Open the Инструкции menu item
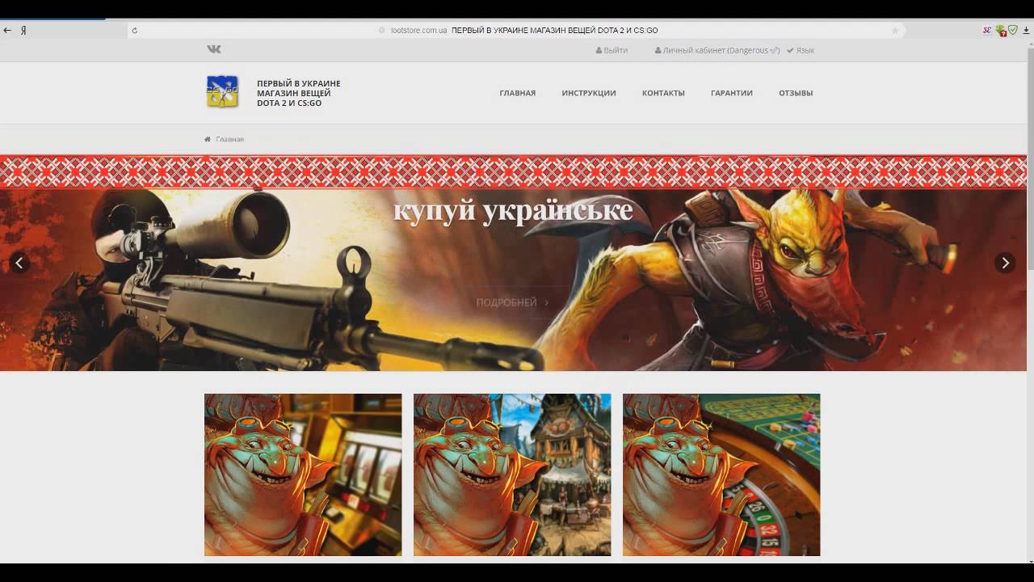1034x582 pixels. click(x=589, y=93)
